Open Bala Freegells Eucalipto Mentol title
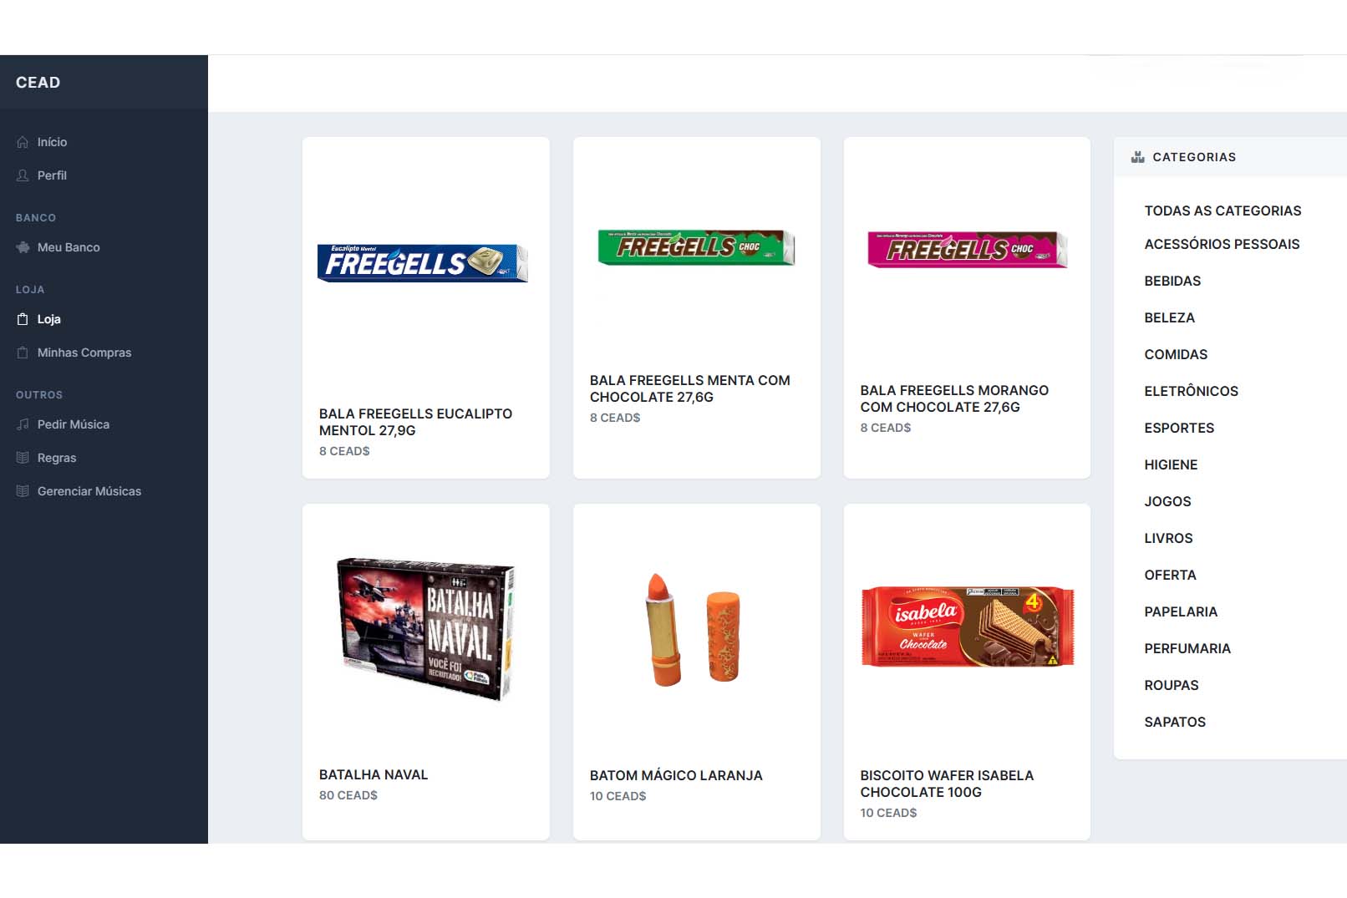1347x898 pixels. point(415,423)
